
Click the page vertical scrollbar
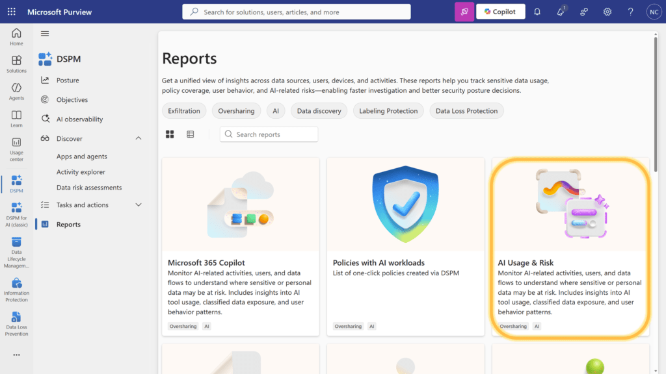click(656, 106)
